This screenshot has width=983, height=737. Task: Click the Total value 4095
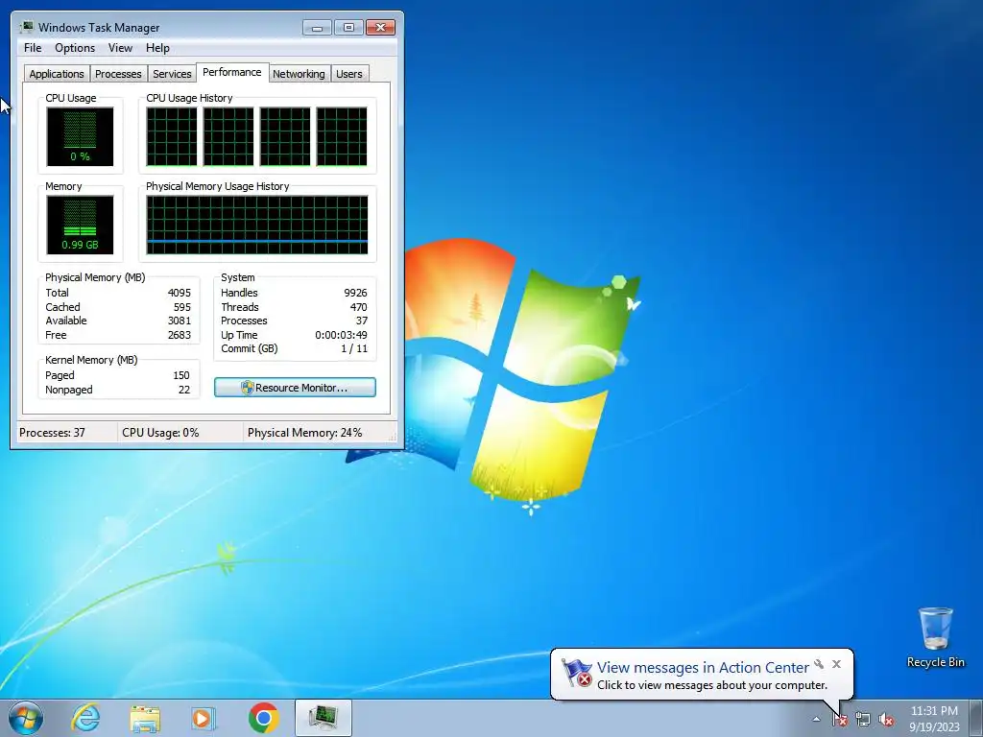[x=180, y=293]
